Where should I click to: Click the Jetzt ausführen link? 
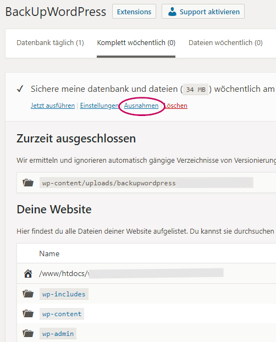pos(53,106)
